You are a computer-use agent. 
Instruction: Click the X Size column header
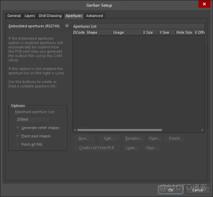click(150, 32)
